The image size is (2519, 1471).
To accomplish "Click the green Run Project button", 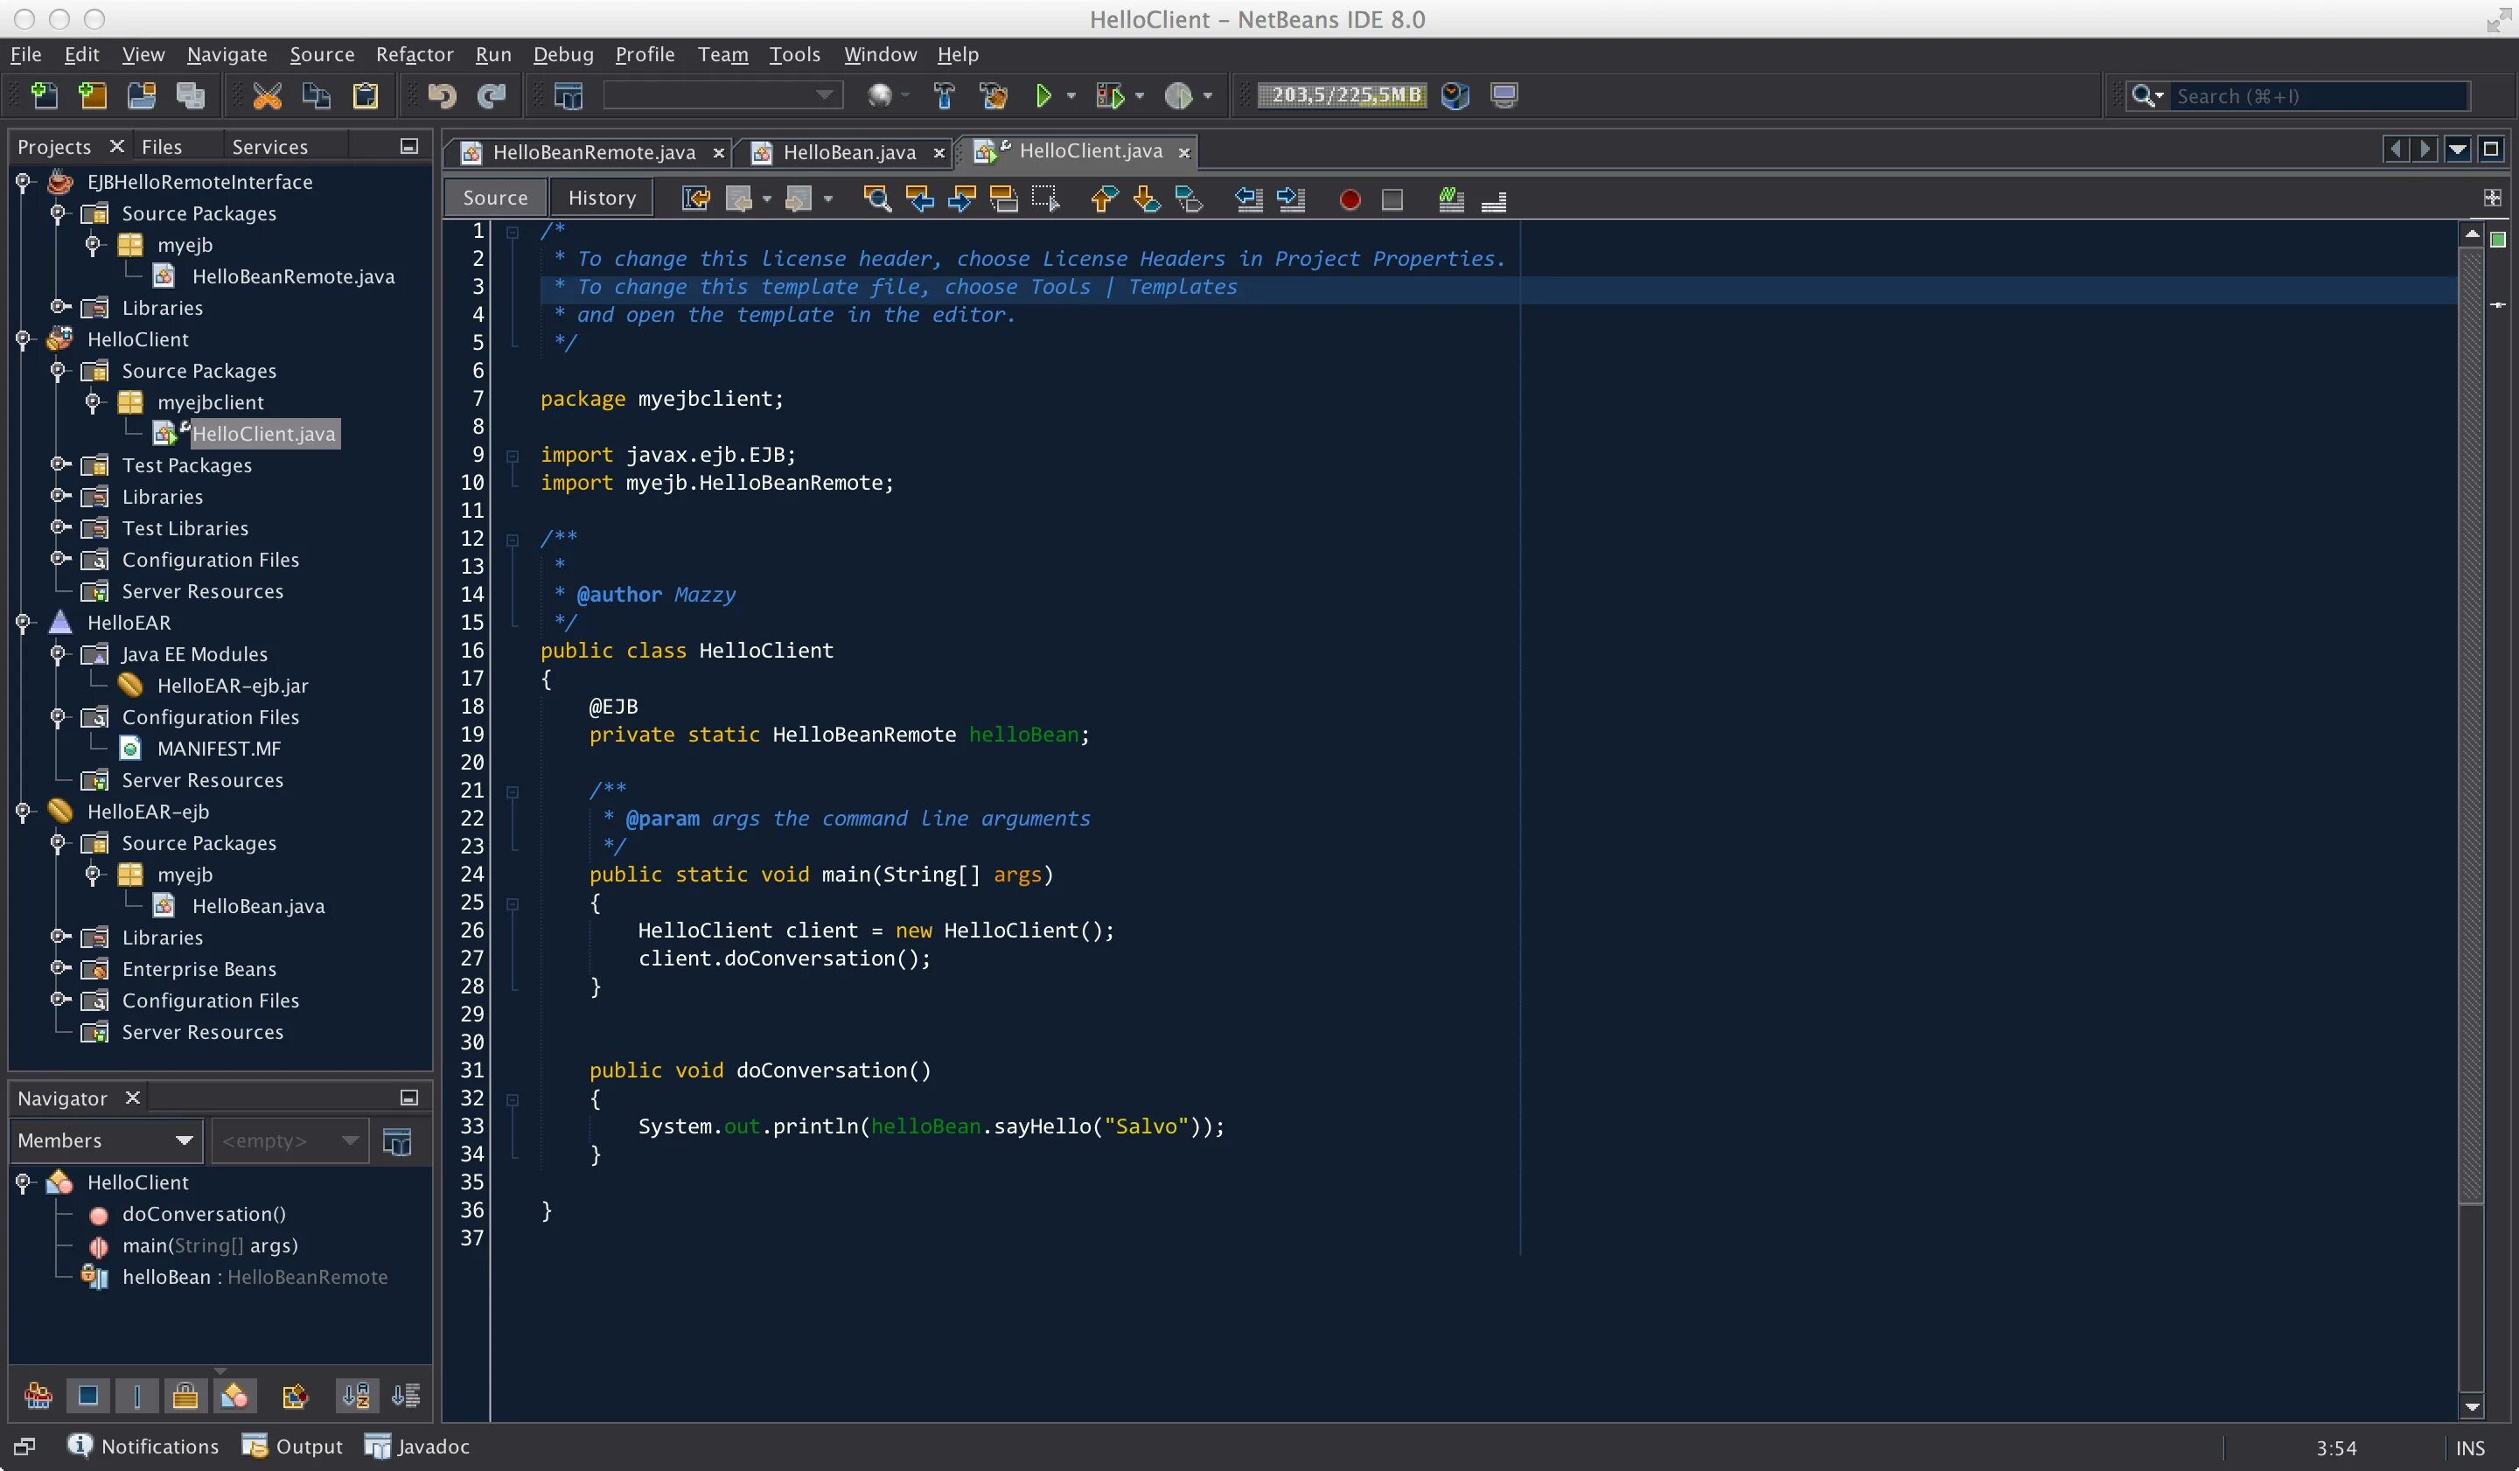I will [1043, 96].
